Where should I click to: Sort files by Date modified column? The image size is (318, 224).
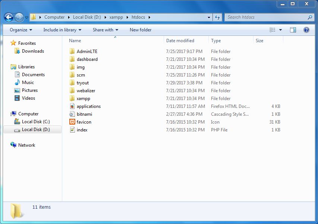(180, 41)
